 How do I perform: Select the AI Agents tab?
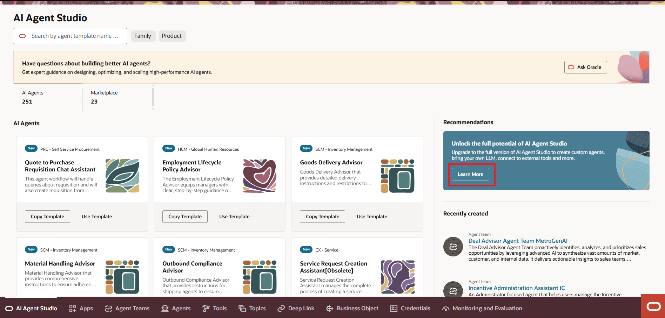click(x=33, y=97)
